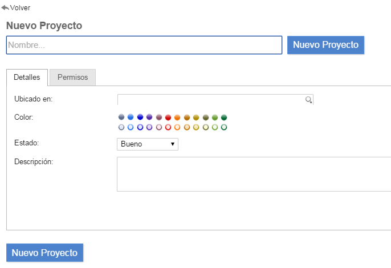Click the Volver back arrow icon
The width and height of the screenshot is (391, 268).
[x=5, y=8]
